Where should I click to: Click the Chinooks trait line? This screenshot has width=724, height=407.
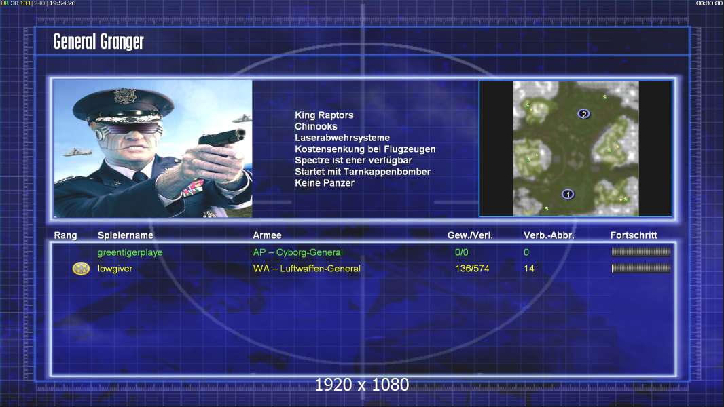pos(316,126)
